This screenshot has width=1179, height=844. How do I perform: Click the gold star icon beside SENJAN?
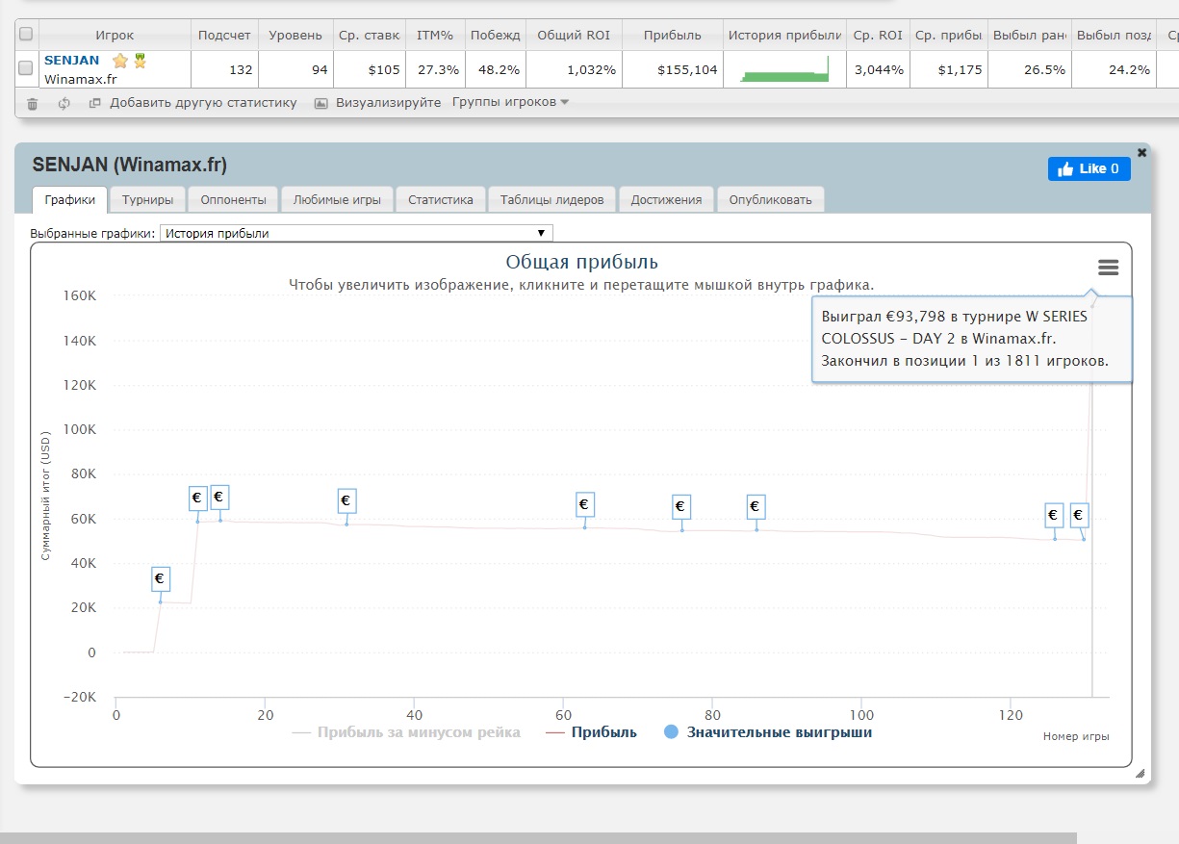click(x=120, y=61)
